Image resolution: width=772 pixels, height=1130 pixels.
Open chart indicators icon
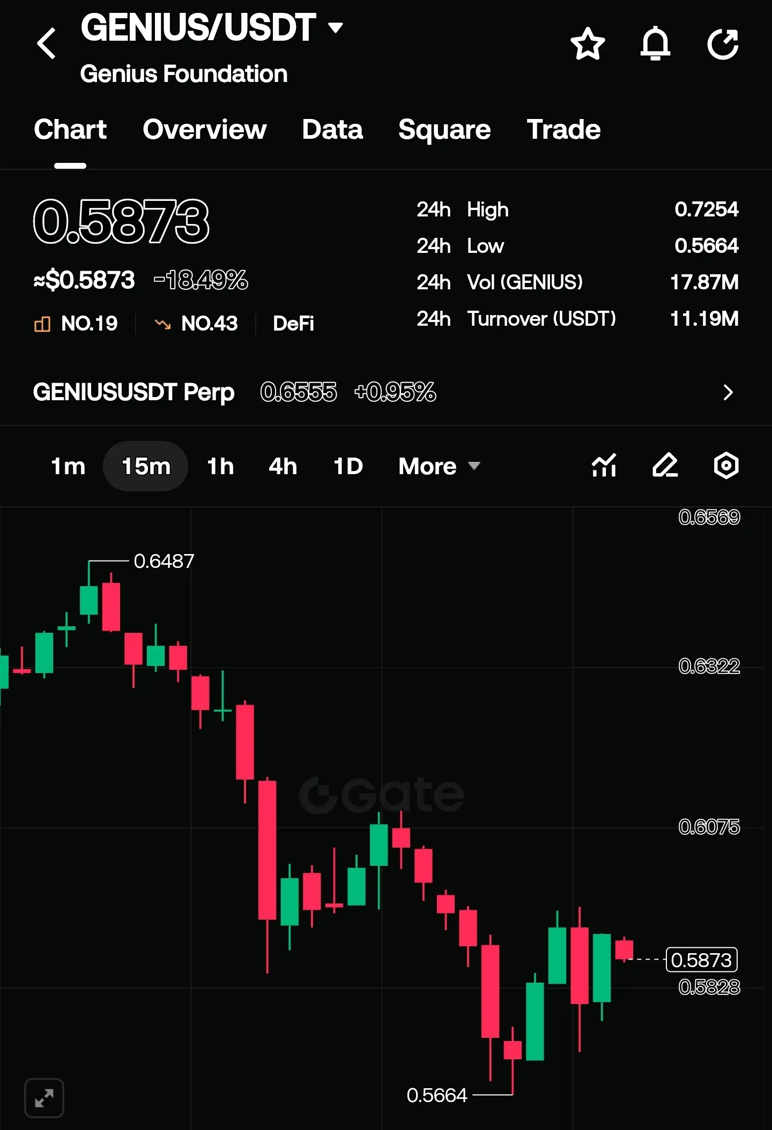pyautogui.click(x=604, y=465)
